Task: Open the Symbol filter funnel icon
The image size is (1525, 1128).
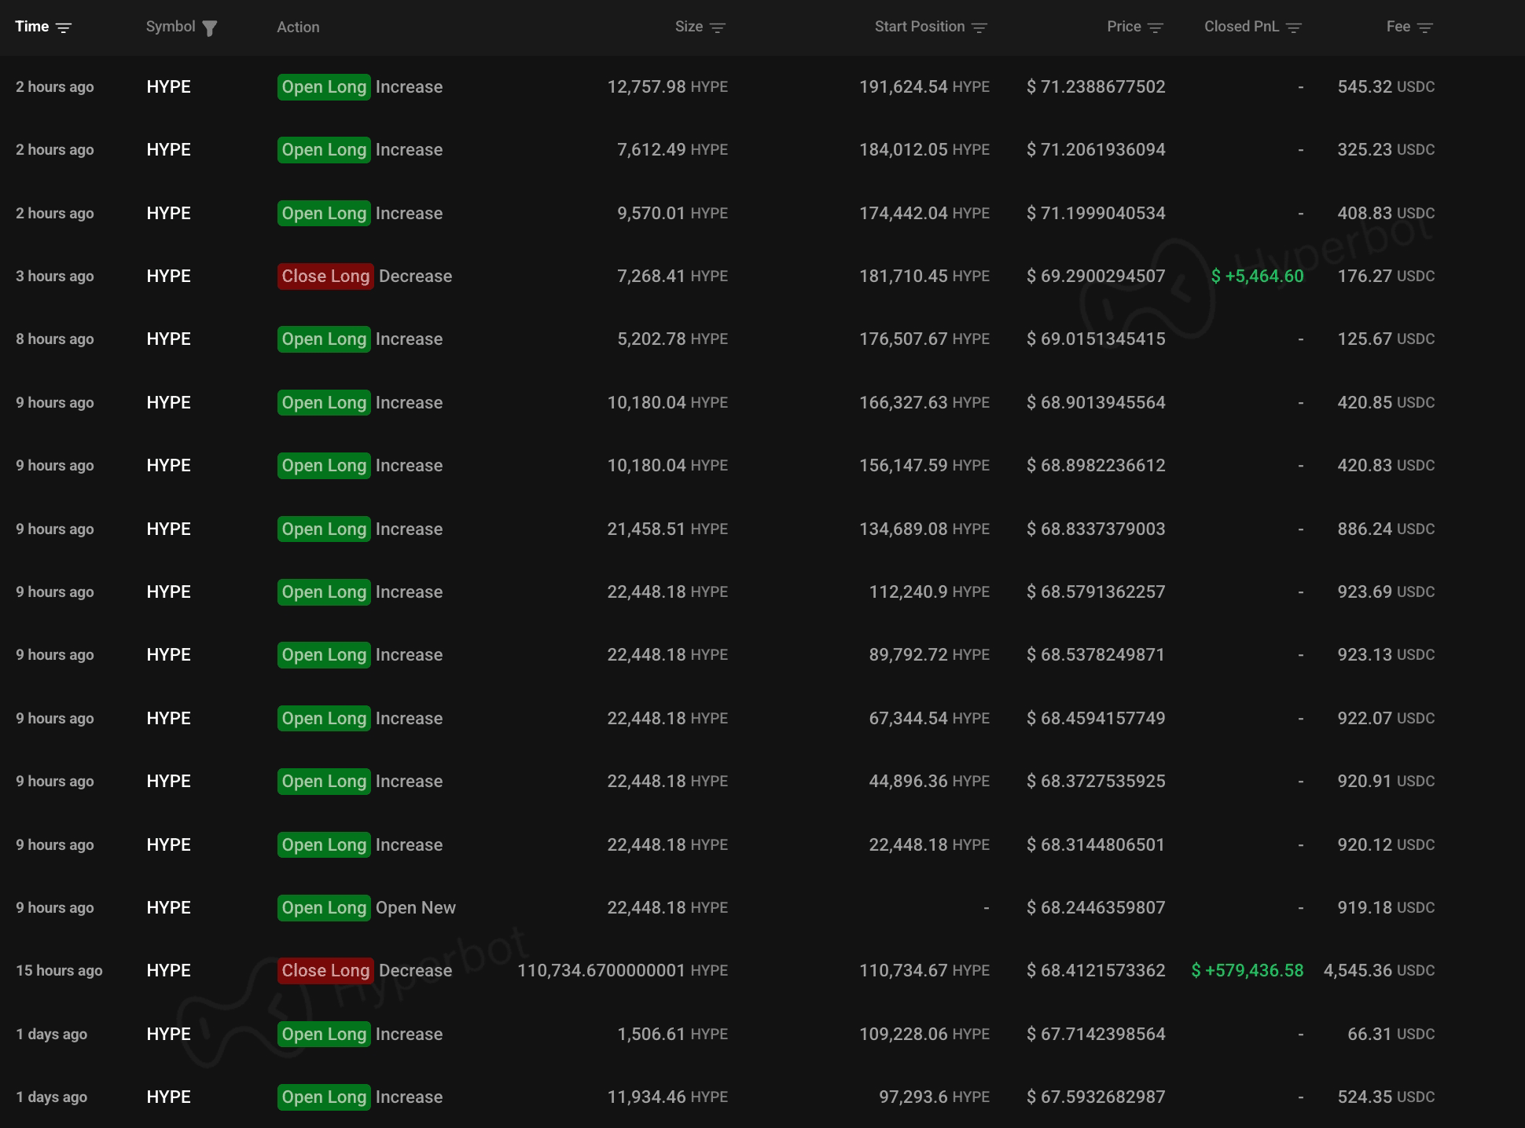Action: tap(209, 28)
